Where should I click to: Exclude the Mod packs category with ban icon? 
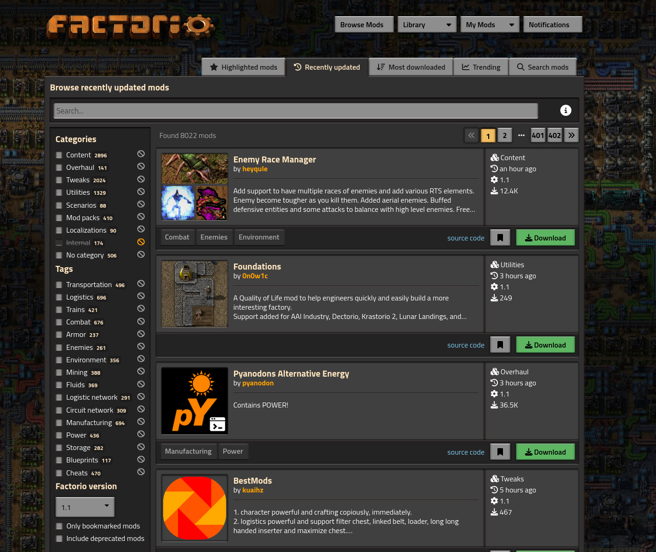point(141,216)
